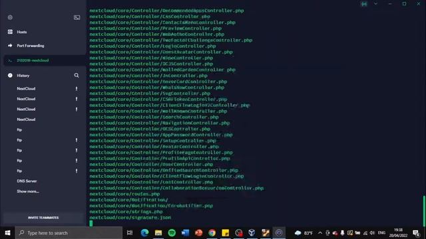Click the line nextcloud/core/signature.json
This screenshot has width=426, height=239.
[x=130, y=218]
